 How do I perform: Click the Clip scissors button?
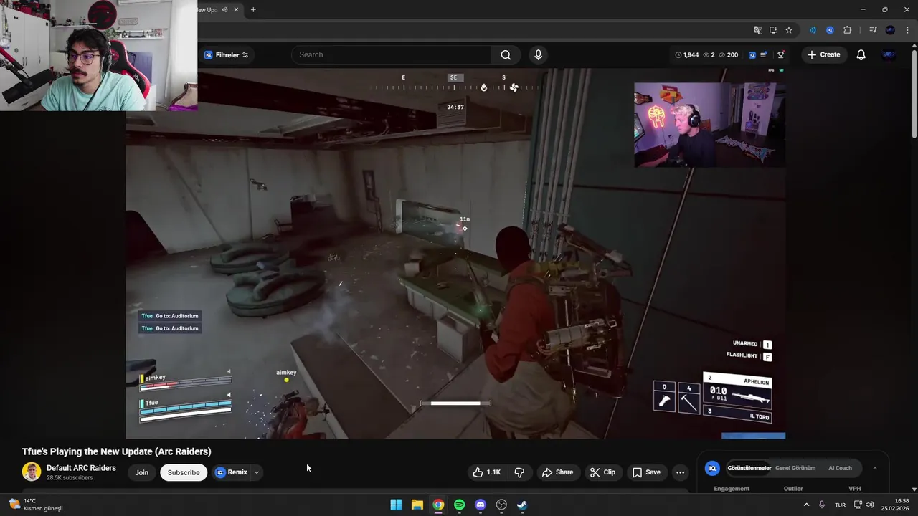click(602, 472)
